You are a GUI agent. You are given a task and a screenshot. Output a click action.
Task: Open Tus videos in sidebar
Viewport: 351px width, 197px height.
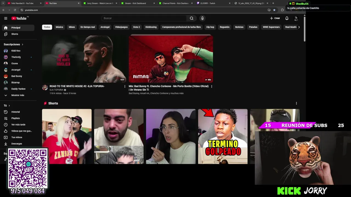tap(18, 137)
